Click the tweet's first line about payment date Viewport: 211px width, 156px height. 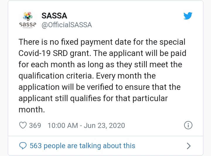click(102, 42)
